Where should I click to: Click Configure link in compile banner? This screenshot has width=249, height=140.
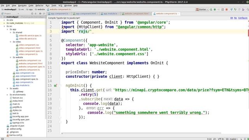pyautogui.click(x=243, y=18)
